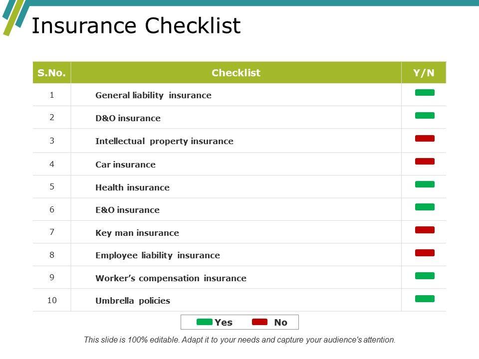Click the red No legend swatch

(x=260, y=322)
